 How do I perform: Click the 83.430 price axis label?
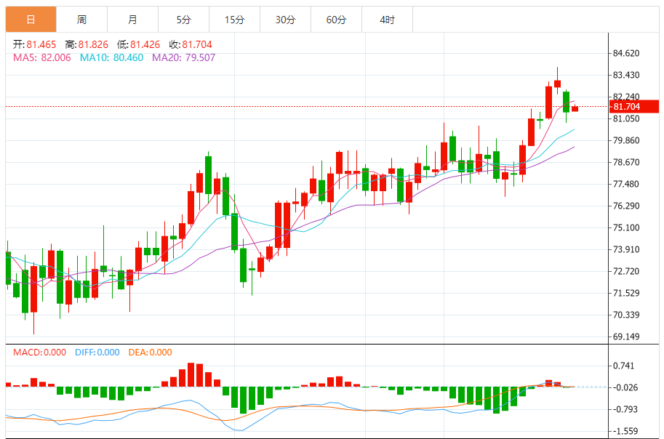(626, 75)
